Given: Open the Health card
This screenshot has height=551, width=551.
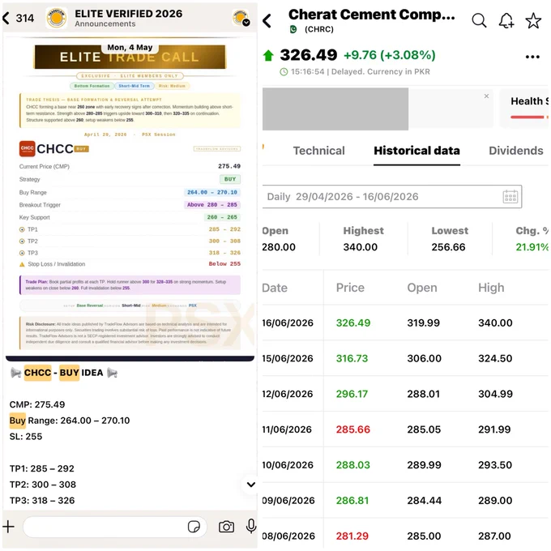Looking at the screenshot, I should pos(525,108).
